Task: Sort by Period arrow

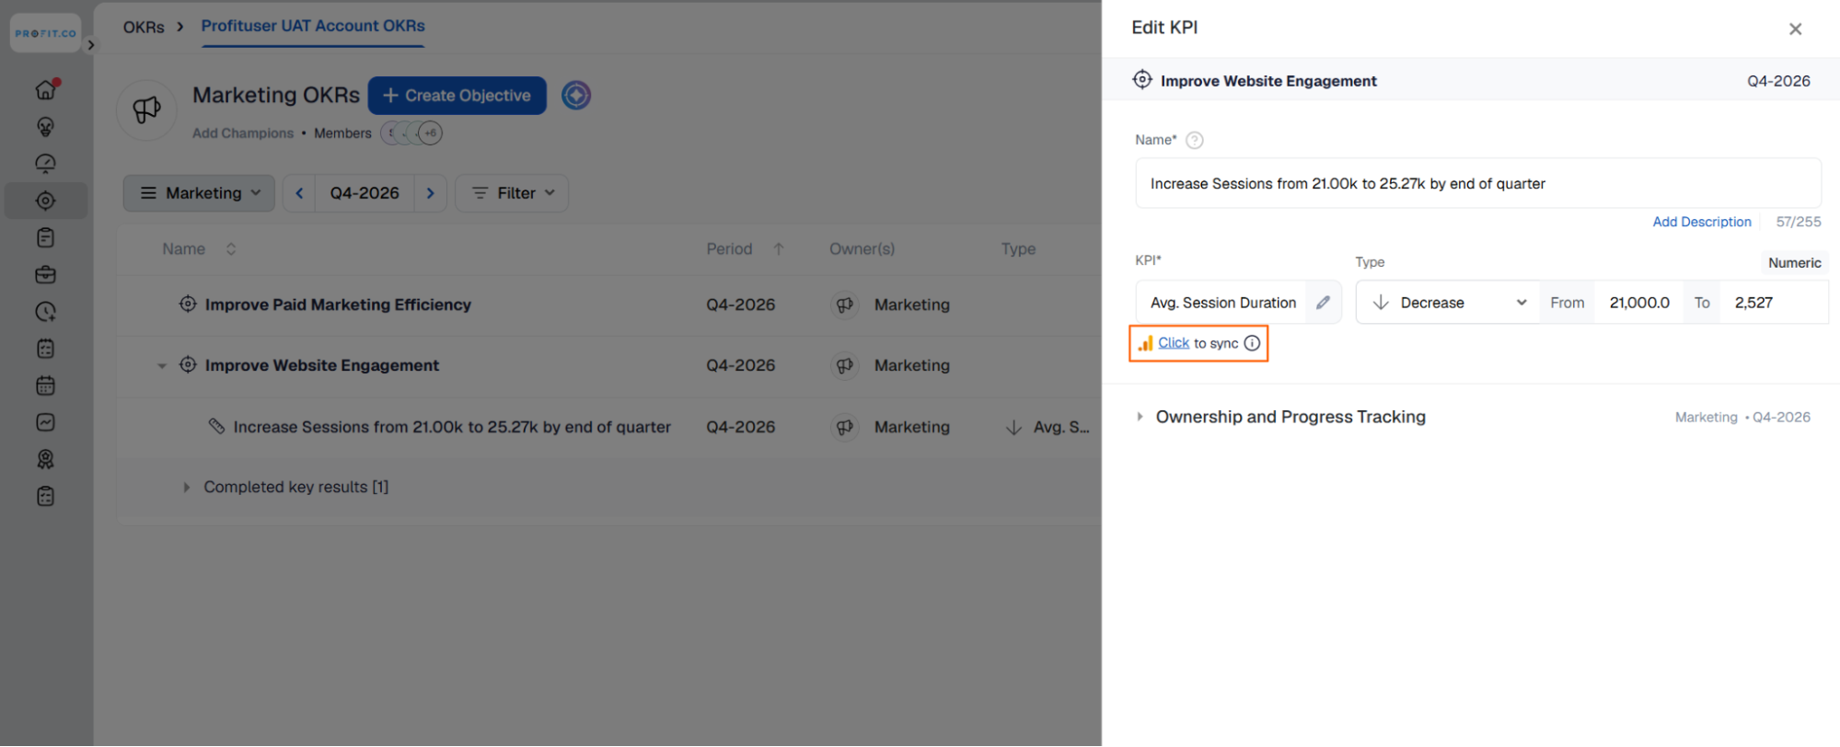Action: 779,249
